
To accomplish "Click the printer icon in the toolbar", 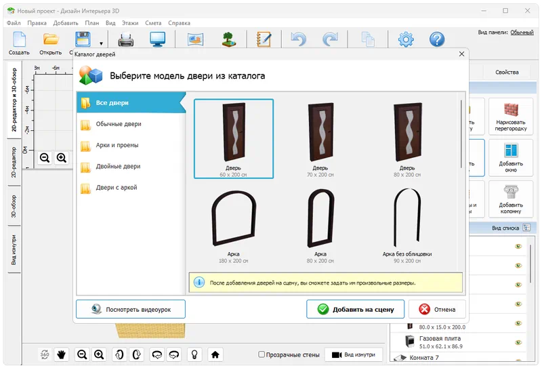I will pos(126,39).
